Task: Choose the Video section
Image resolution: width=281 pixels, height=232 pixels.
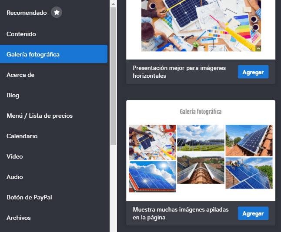Action: 15,156
